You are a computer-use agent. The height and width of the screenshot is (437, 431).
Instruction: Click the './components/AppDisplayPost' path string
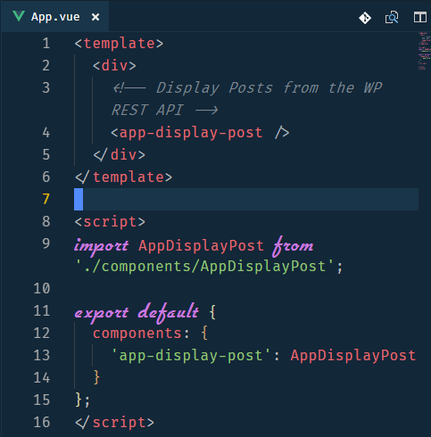point(204,267)
